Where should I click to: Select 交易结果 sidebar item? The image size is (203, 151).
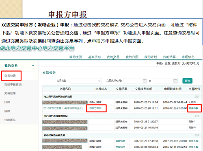(10, 93)
